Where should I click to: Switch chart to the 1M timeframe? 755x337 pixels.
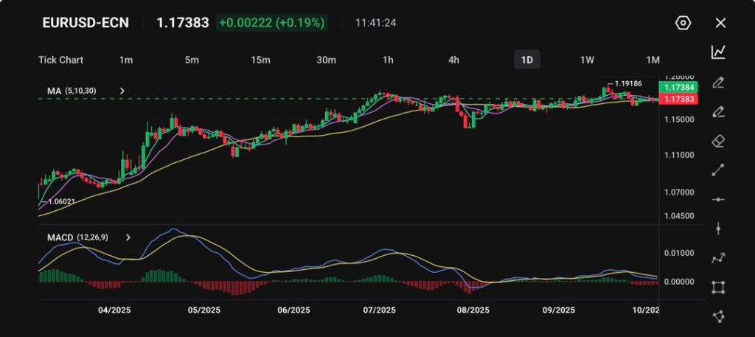[x=653, y=60]
